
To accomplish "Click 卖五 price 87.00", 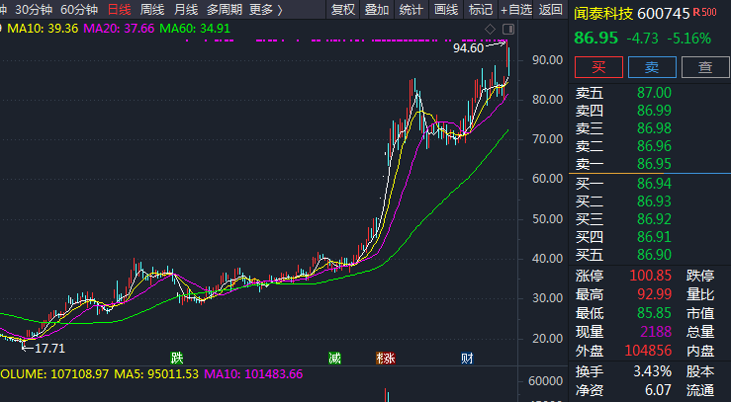I will [654, 93].
